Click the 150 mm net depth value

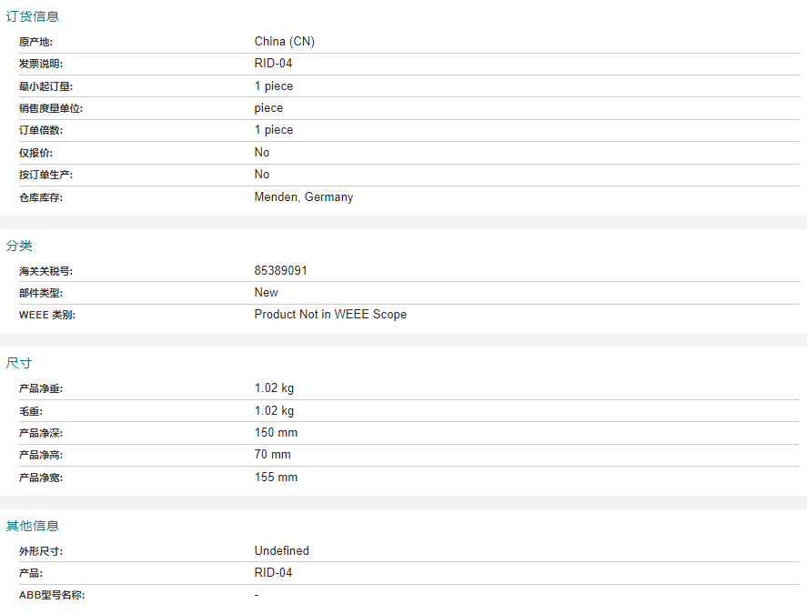pos(276,433)
